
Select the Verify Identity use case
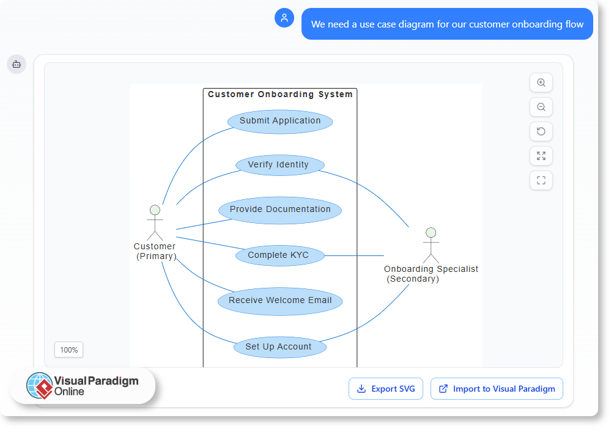coord(279,164)
